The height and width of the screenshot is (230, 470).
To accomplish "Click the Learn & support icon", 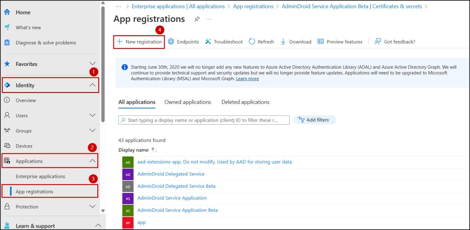I will 7,225.
